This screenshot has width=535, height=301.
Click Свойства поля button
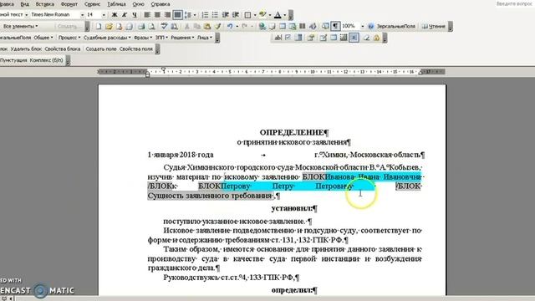tap(135, 48)
